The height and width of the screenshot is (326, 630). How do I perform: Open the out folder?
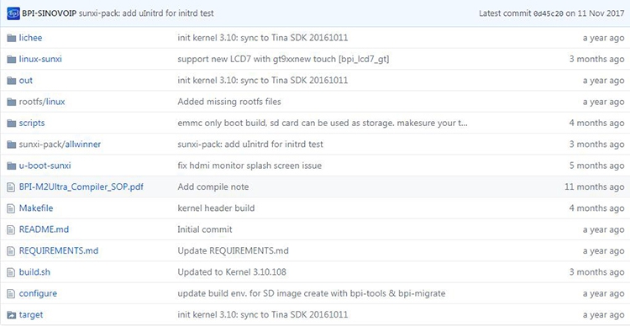pos(26,81)
